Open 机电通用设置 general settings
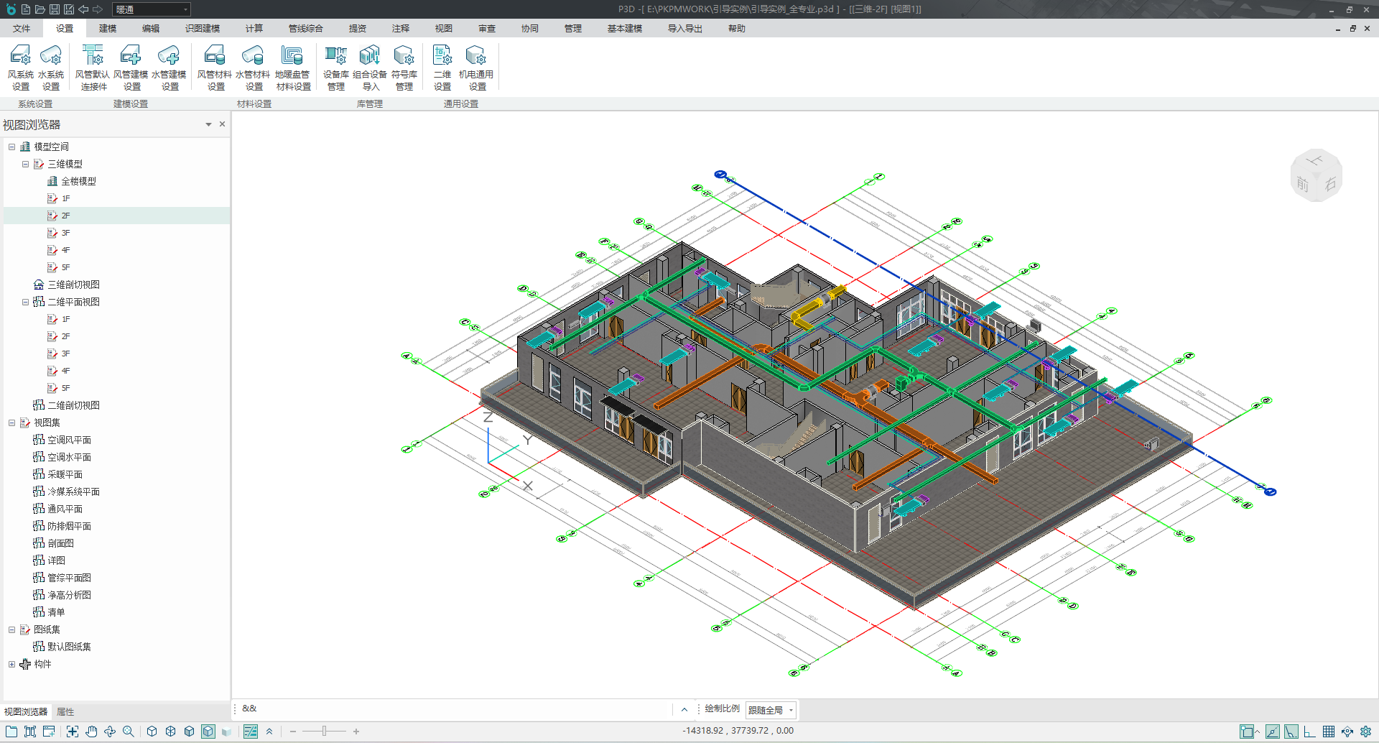The width and height of the screenshot is (1379, 743). (476, 67)
